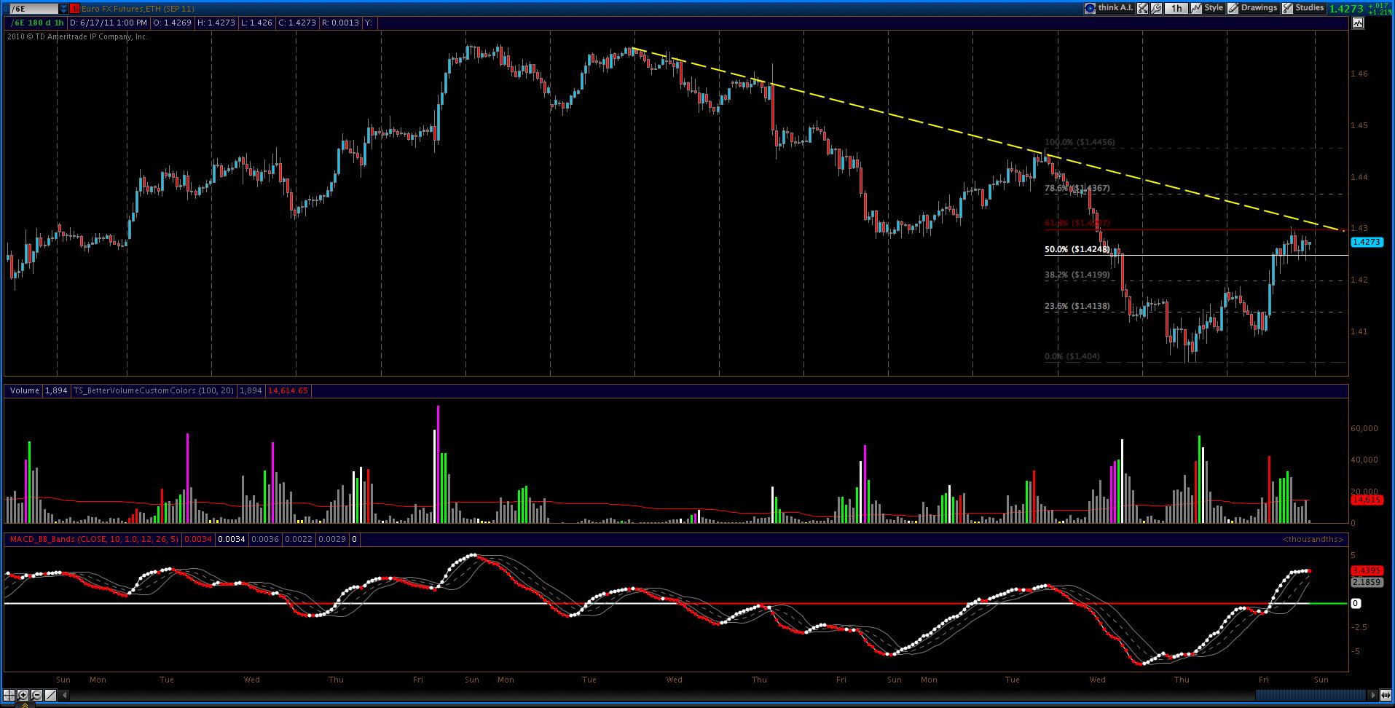Open the think A.I. panel
The height and width of the screenshot is (708, 1395).
tap(1109, 8)
